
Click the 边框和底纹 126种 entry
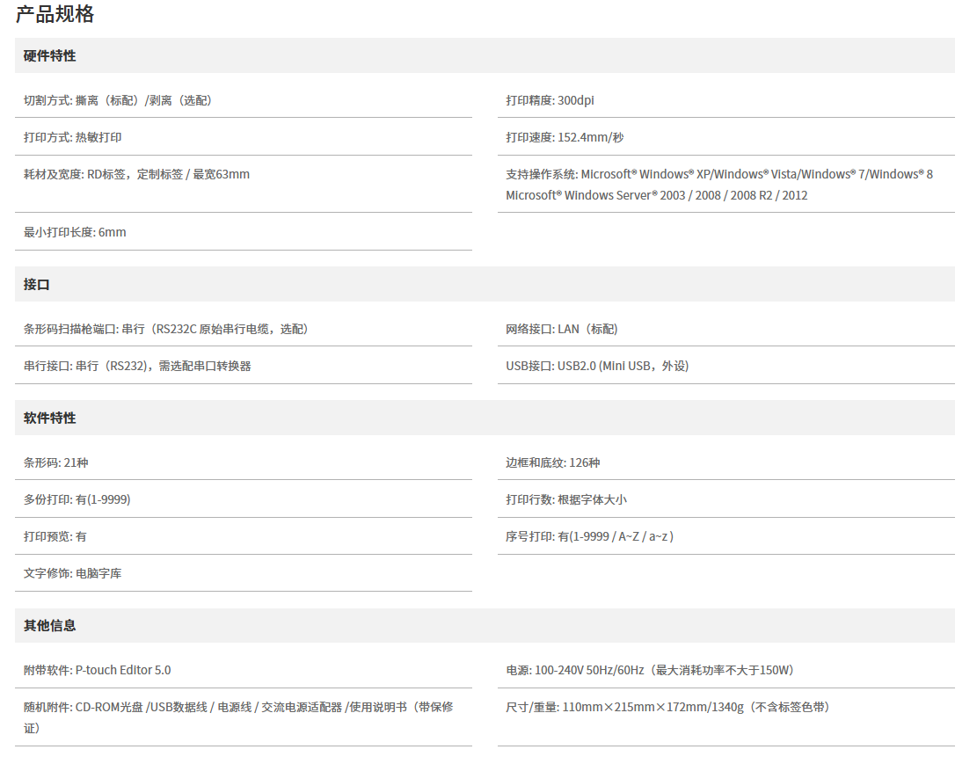pos(552,462)
